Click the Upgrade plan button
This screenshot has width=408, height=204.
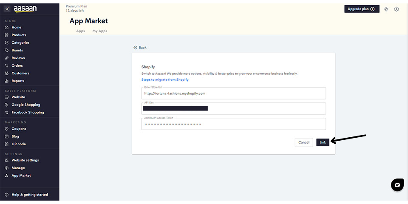(x=362, y=9)
